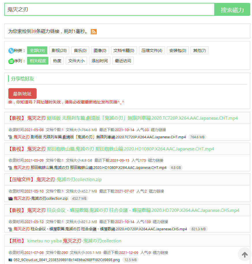The height and width of the screenshot is (264, 252).
Task: Sort results by 热度
Action: (x=57, y=61)
